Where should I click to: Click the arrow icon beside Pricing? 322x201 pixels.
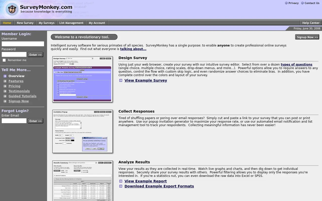point(5,86)
